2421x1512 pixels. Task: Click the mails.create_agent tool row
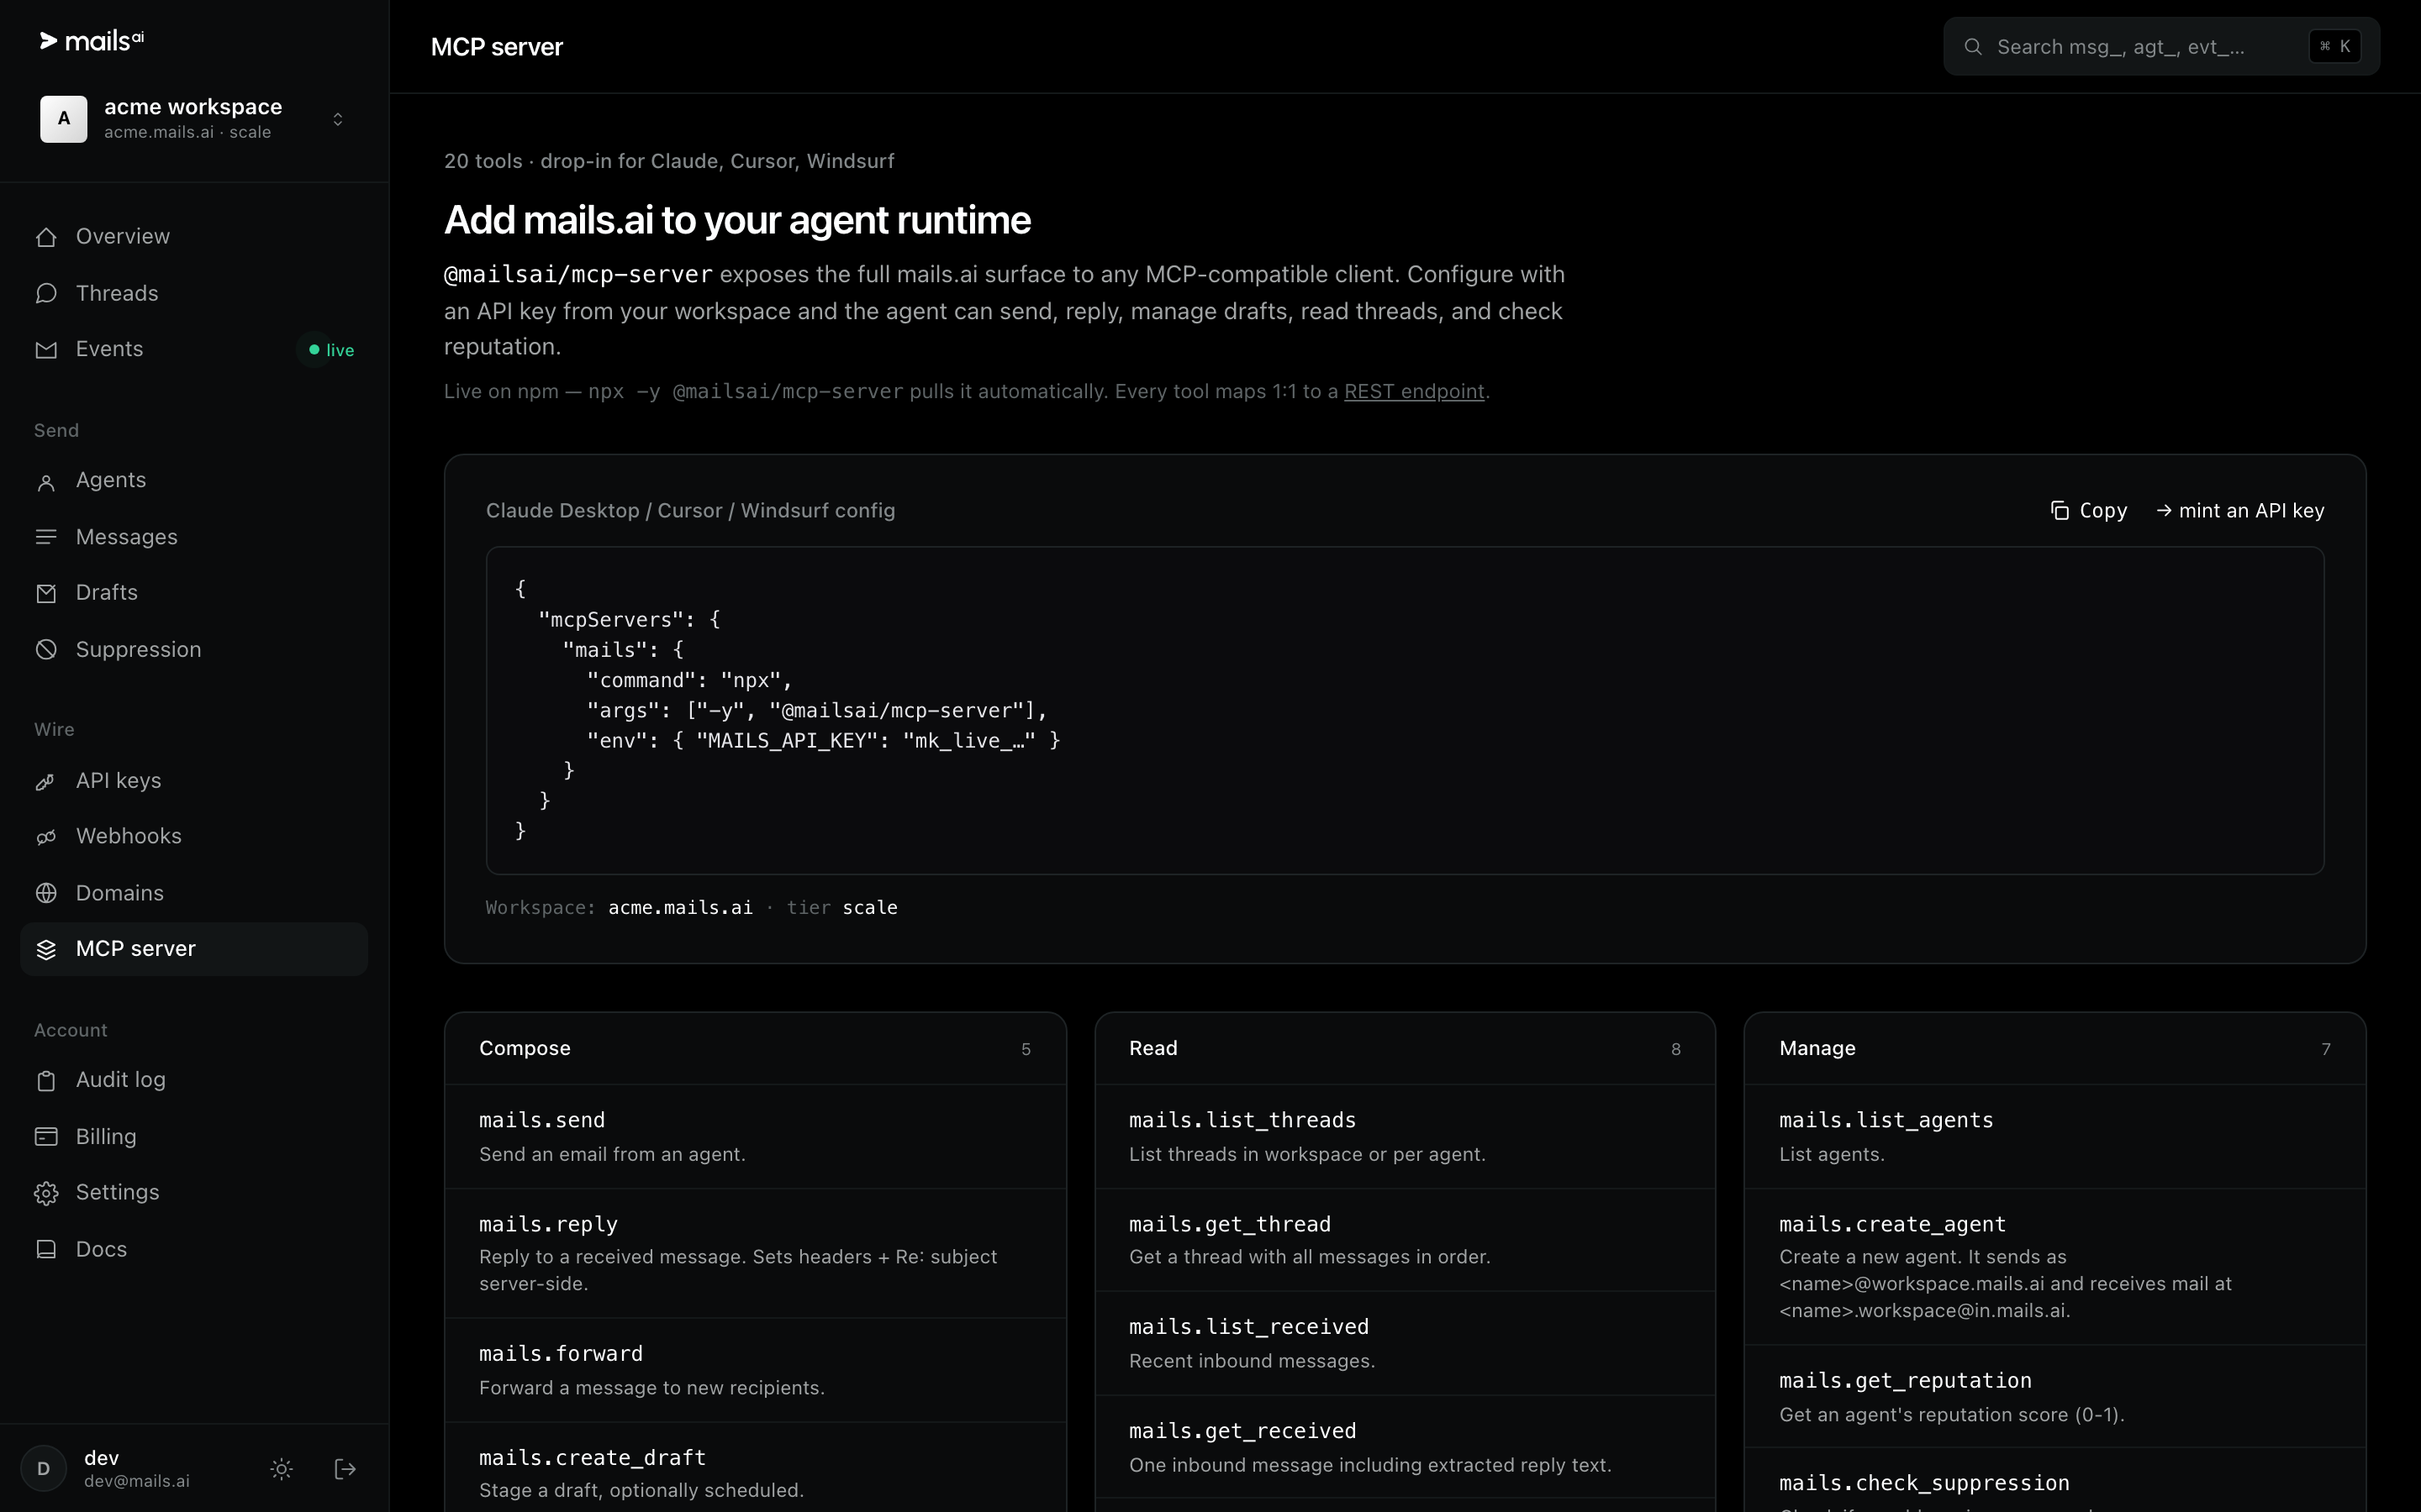2054,1267
